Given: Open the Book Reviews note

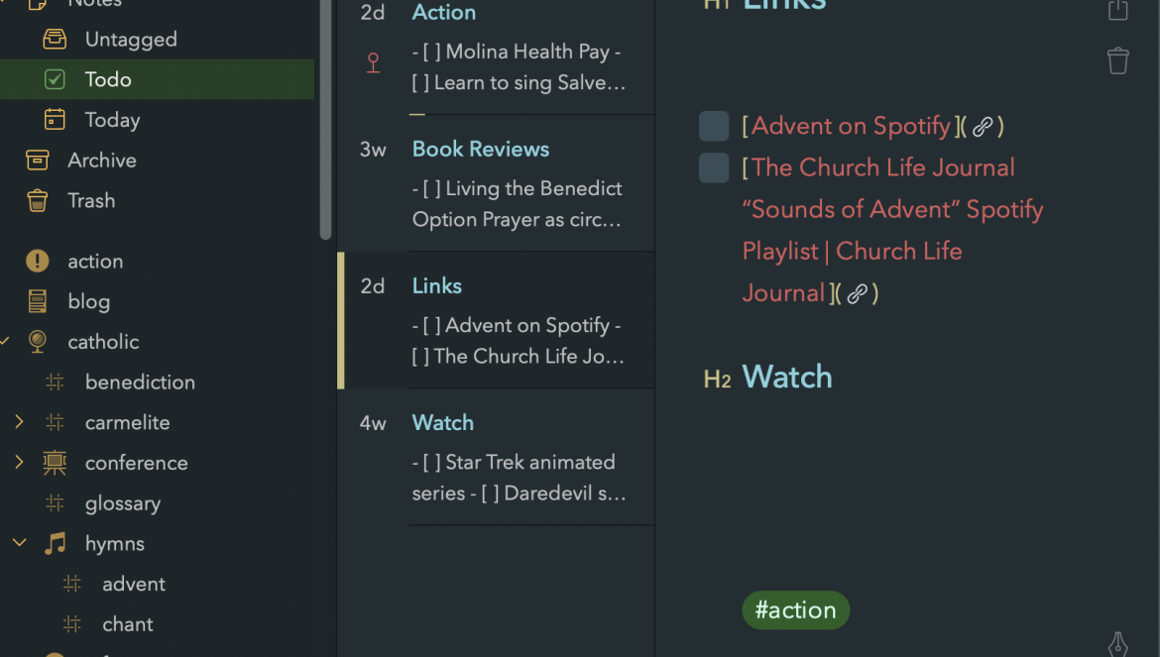Looking at the screenshot, I should (496, 183).
